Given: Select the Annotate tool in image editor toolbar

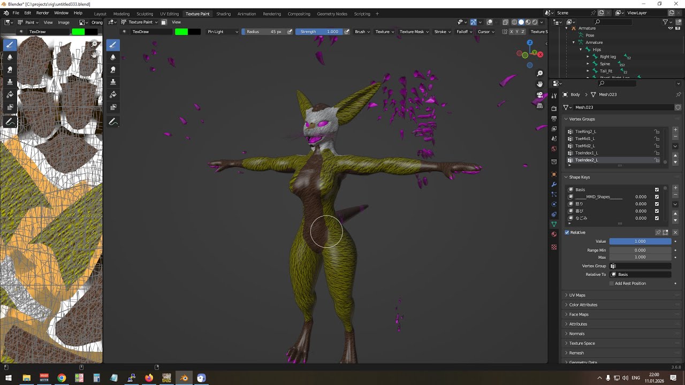Looking at the screenshot, I should pyautogui.click(x=10, y=122).
